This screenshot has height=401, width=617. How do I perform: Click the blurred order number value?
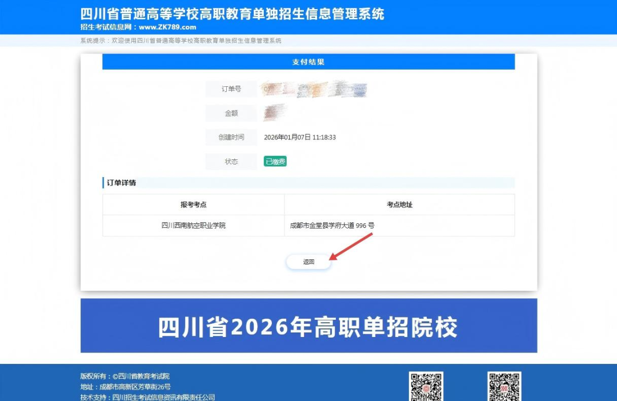[x=314, y=89]
